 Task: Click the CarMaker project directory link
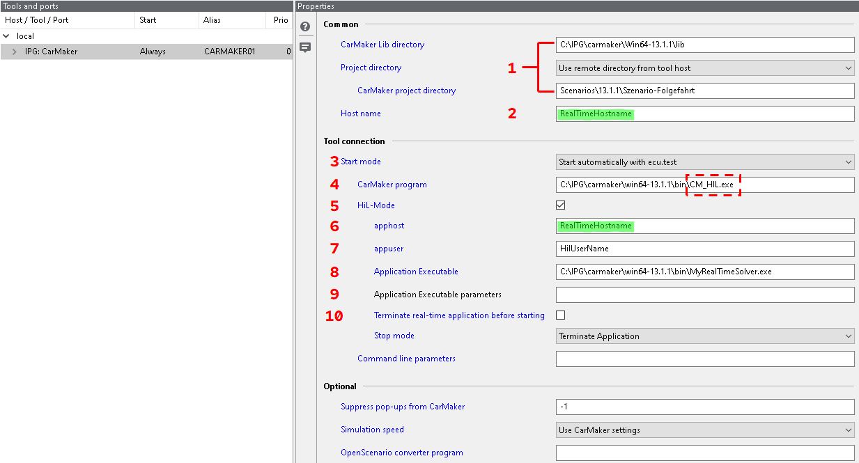pyautogui.click(x=406, y=91)
